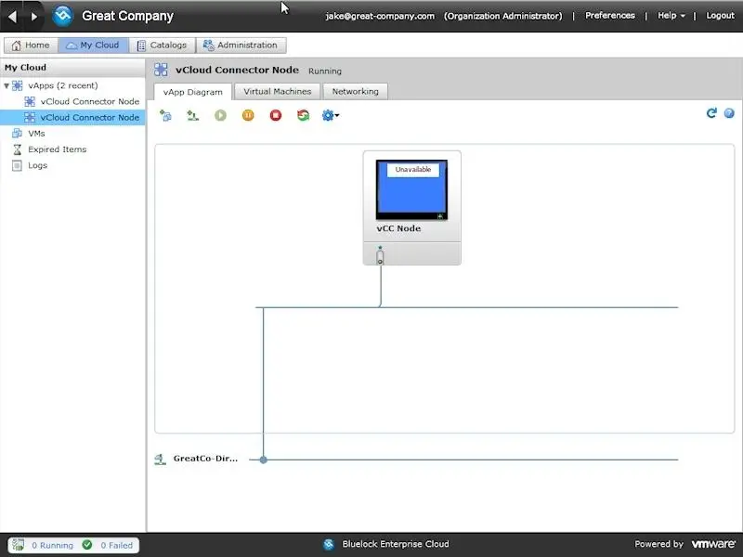Click the VMs sidebar icon
This screenshot has width=743, height=557.
coord(17,133)
